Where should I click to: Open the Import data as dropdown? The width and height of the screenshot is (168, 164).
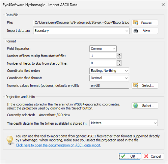click(81, 31)
